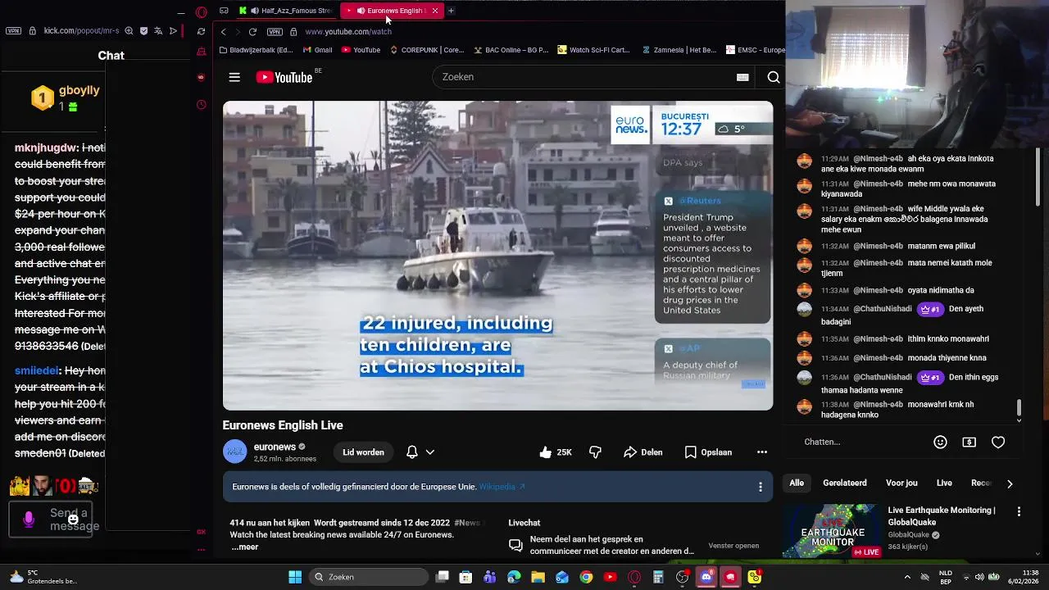Screen dimensions: 1049x590
Task: Open the euronews channel avatar
Action: coord(234,452)
